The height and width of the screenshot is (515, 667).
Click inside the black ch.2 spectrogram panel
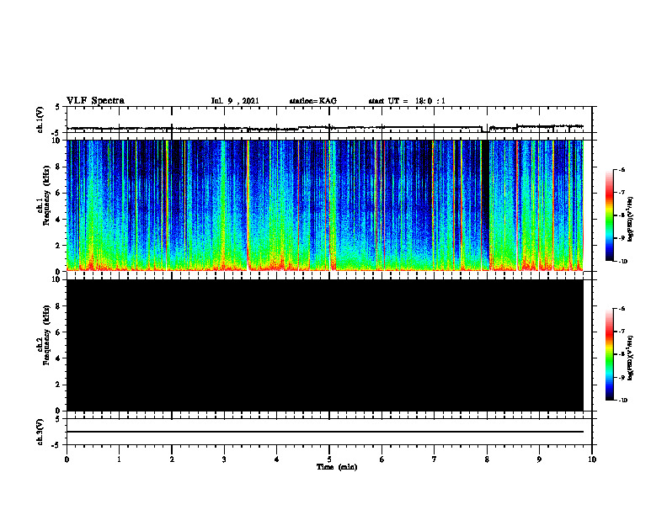325,345
